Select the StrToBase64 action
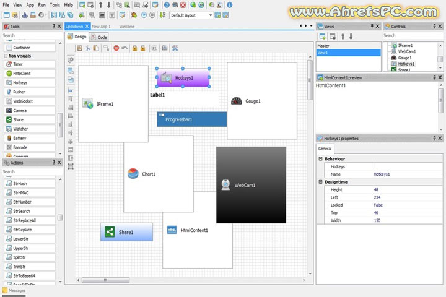 (30, 276)
